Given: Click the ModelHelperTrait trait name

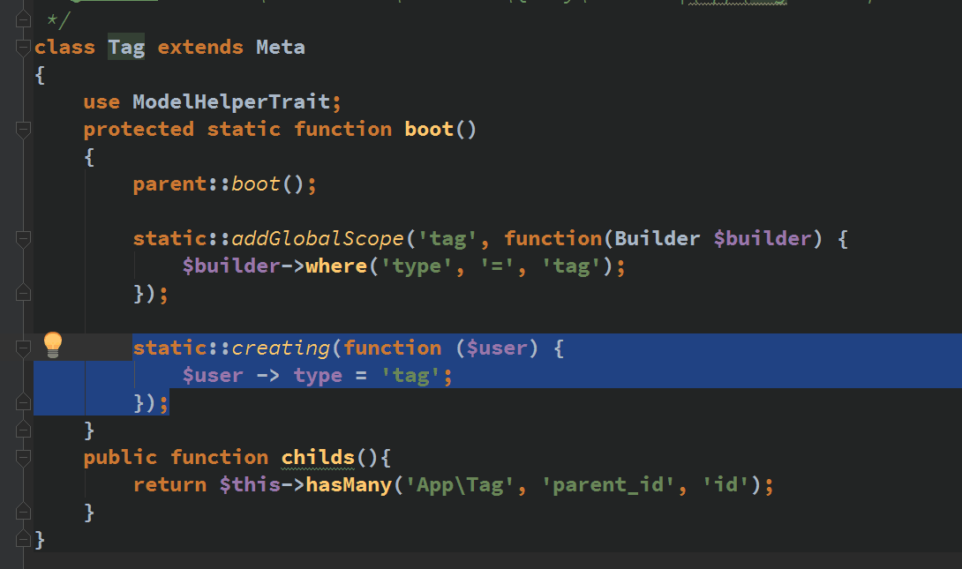Looking at the screenshot, I should 231,101.
